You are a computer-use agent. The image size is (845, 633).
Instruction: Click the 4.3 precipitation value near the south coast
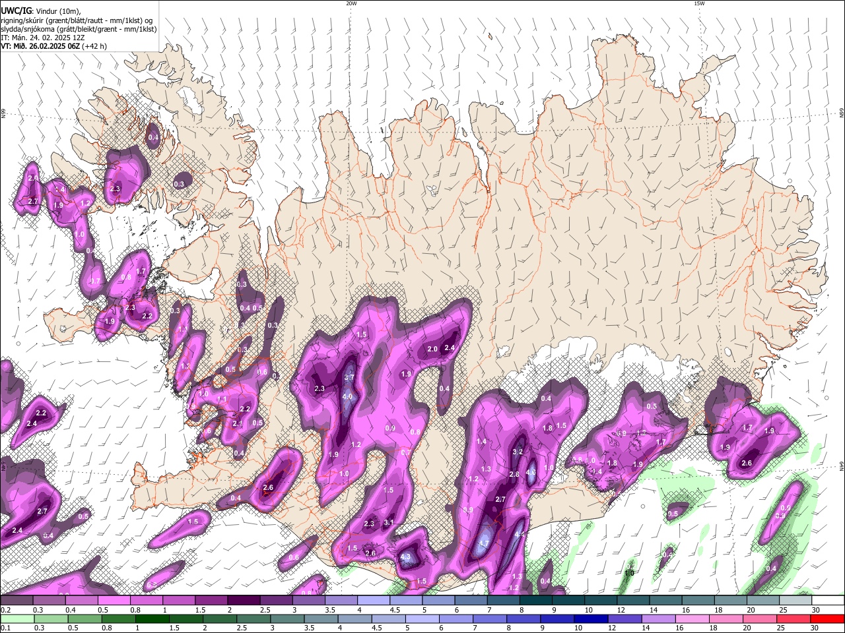[406, 557]
